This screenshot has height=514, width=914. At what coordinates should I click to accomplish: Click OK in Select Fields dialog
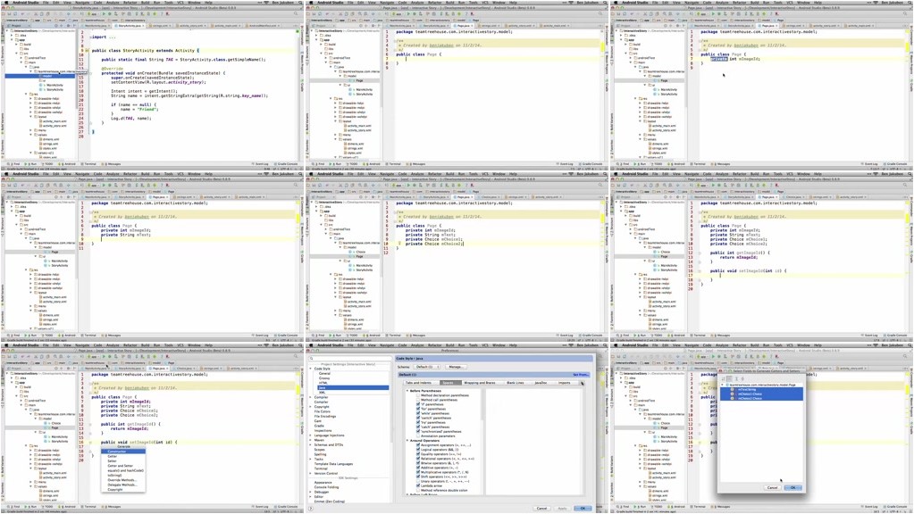tap(792, 487)
